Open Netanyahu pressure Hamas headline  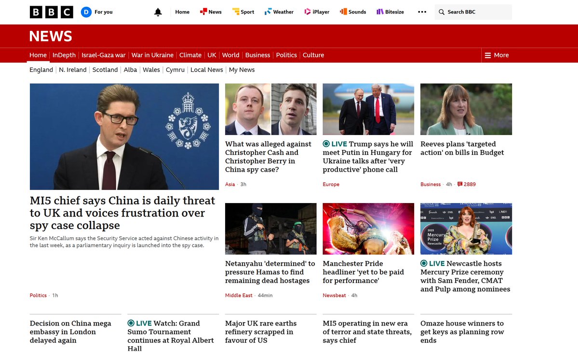point(270,272)
